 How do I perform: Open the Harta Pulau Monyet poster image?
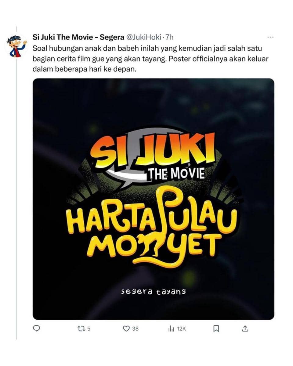(x=153, y=199)
